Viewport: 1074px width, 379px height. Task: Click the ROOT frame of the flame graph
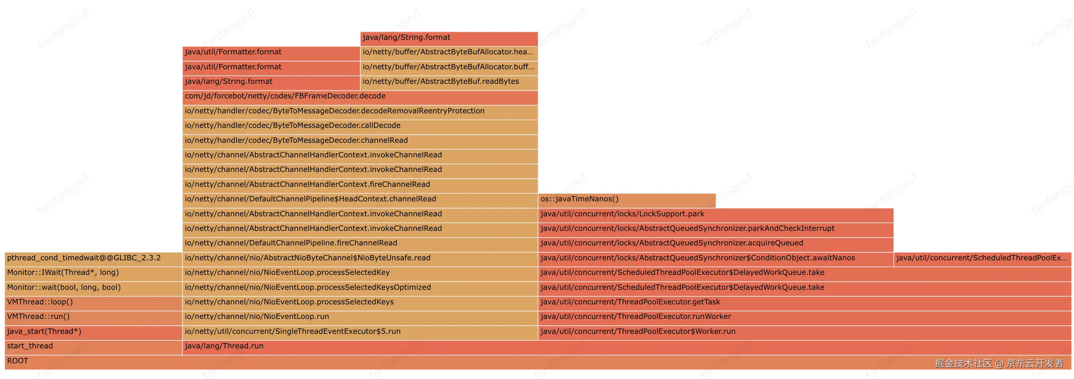538,362
